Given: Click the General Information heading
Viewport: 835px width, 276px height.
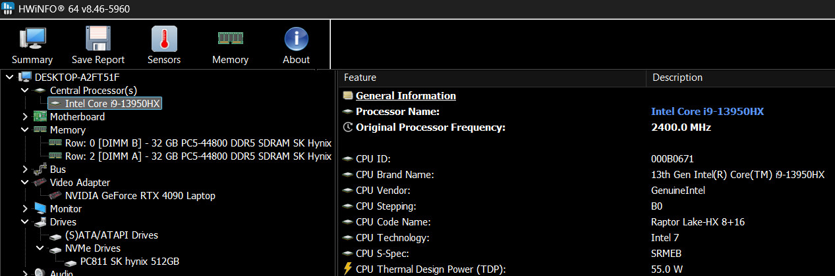Looking at the screenshot, I should coord(406,96).
